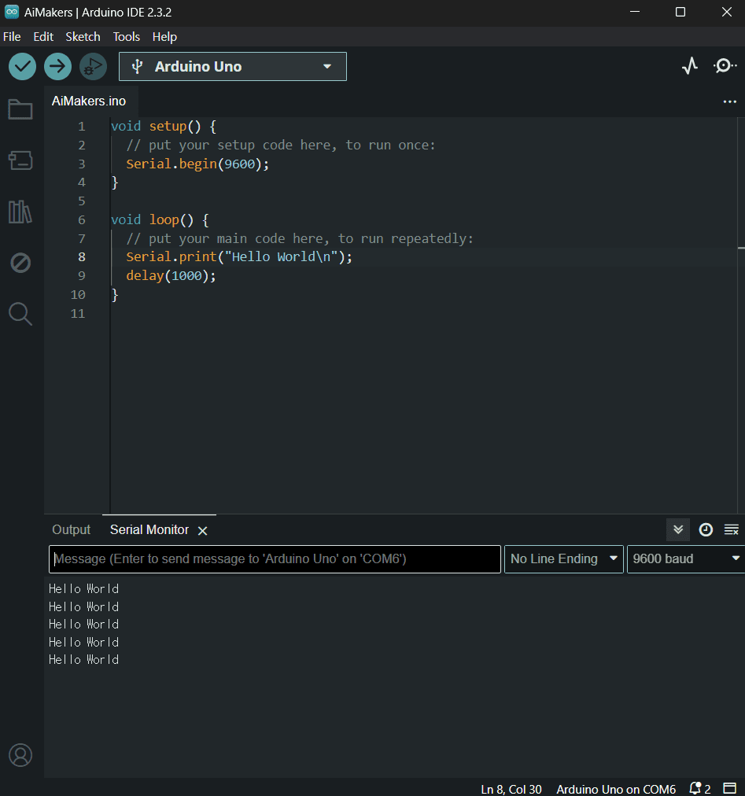Open the Sketchbook folder sidebar icon

pyautogui.click(x=20, y=109)
